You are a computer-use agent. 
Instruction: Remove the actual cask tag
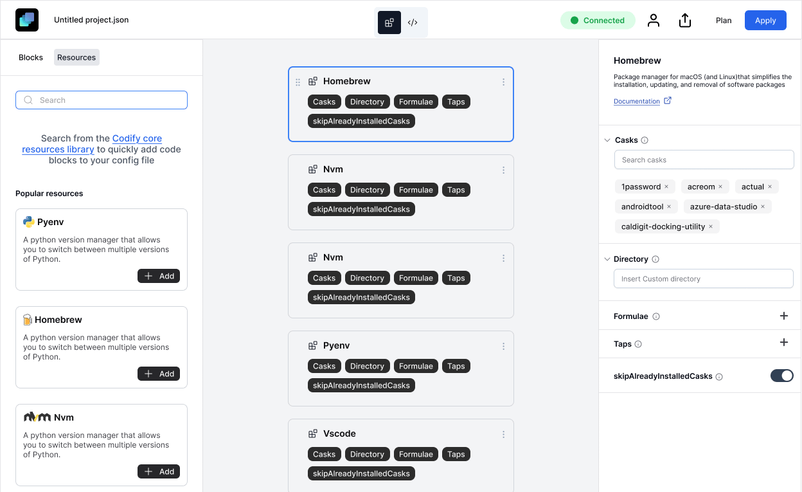770,187
